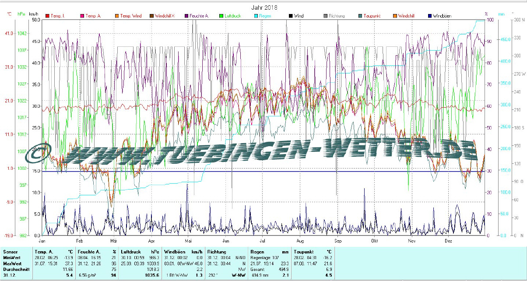Select the black Wind legend swatch
This screenshot has height=281, width=527.
[x=290, y=16]
